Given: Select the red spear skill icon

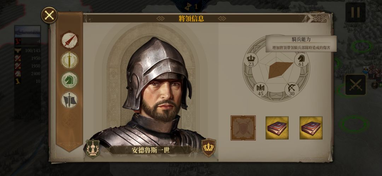Looking at the screenshot, I should click(69, 40).
